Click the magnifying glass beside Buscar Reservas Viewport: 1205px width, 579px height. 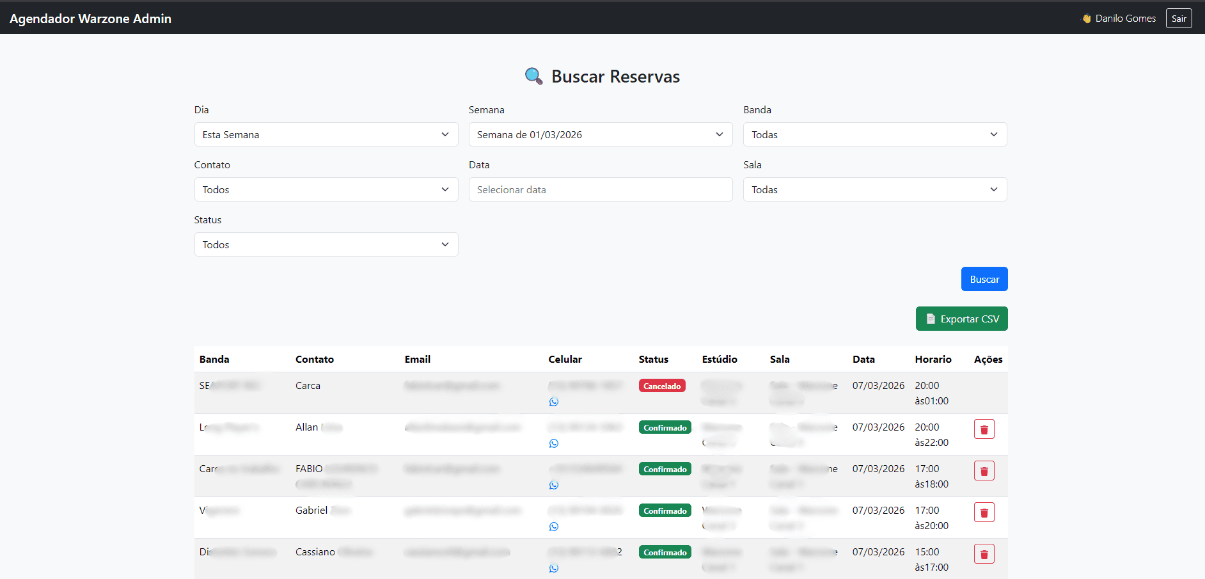point(533,75)
